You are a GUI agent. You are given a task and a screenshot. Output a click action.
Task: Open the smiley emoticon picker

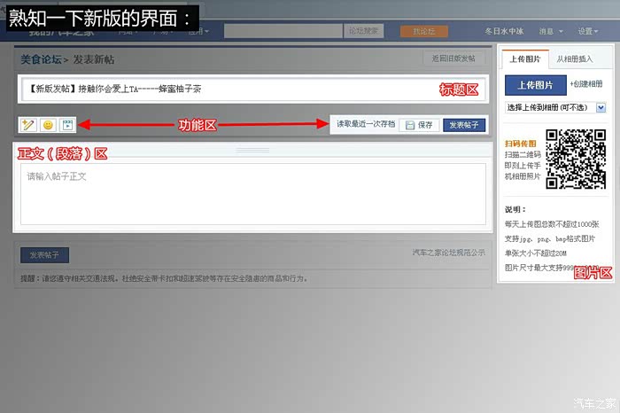tap(48, 125)
